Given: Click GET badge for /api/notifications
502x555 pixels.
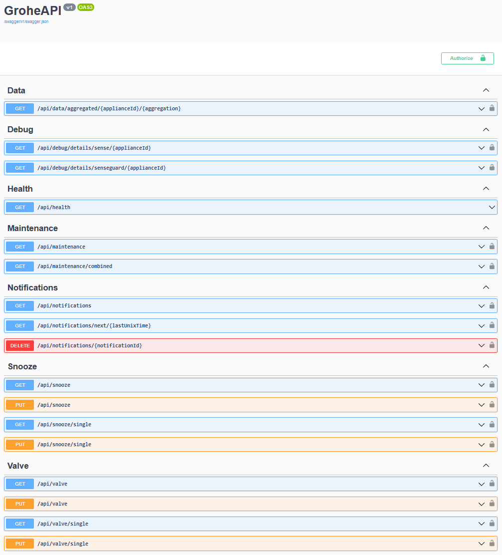Looking at the screenshot, I should [20, 306].
